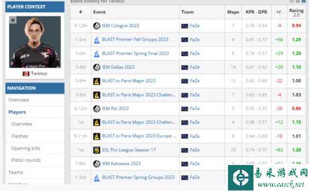Click the ESL logo beside IEM Cologne 2023
Viewport: 309px width, 191px height.
point(96,26)
